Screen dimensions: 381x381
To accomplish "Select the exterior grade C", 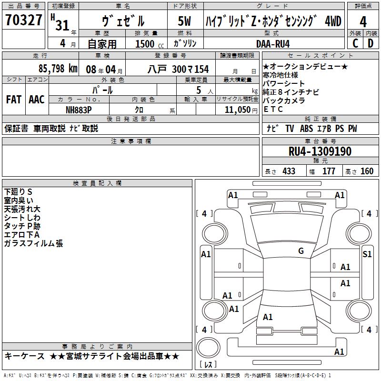I will pyautogui.click(x=355, y=43).
